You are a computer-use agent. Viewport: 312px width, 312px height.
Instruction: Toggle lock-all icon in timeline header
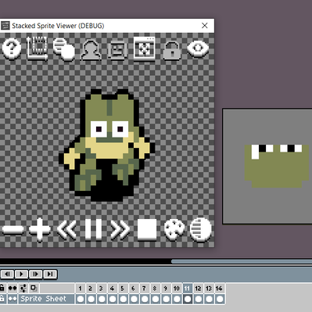(2, 288)
